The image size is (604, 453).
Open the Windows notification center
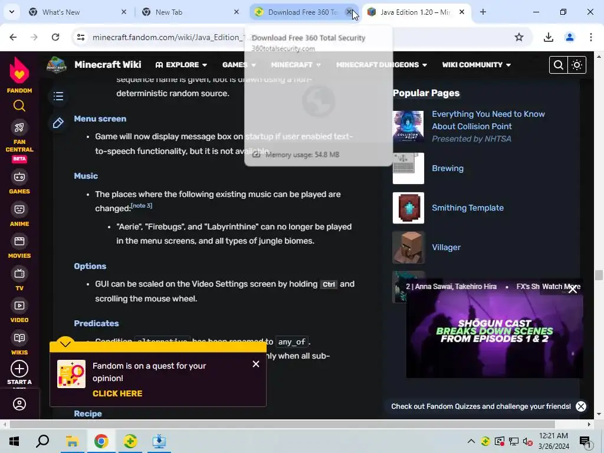tap(585, 441)
